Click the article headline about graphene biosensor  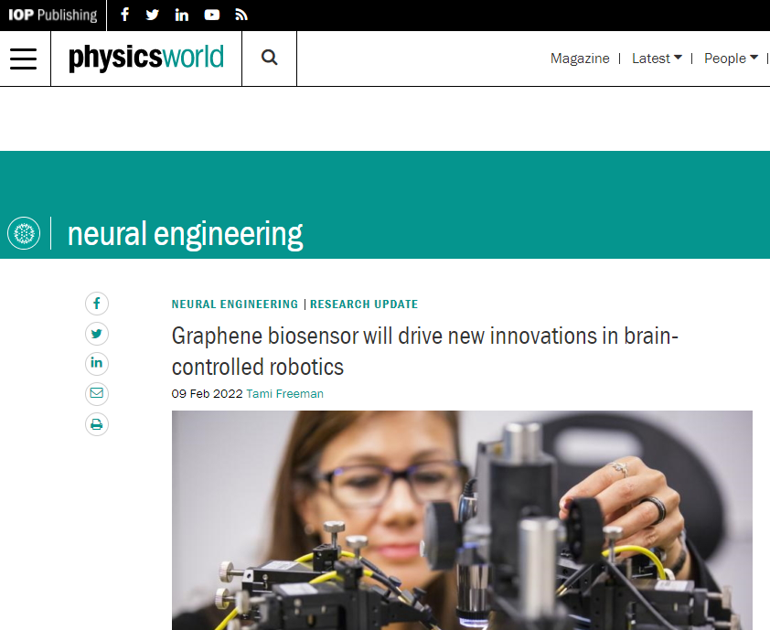pos(424,352)
